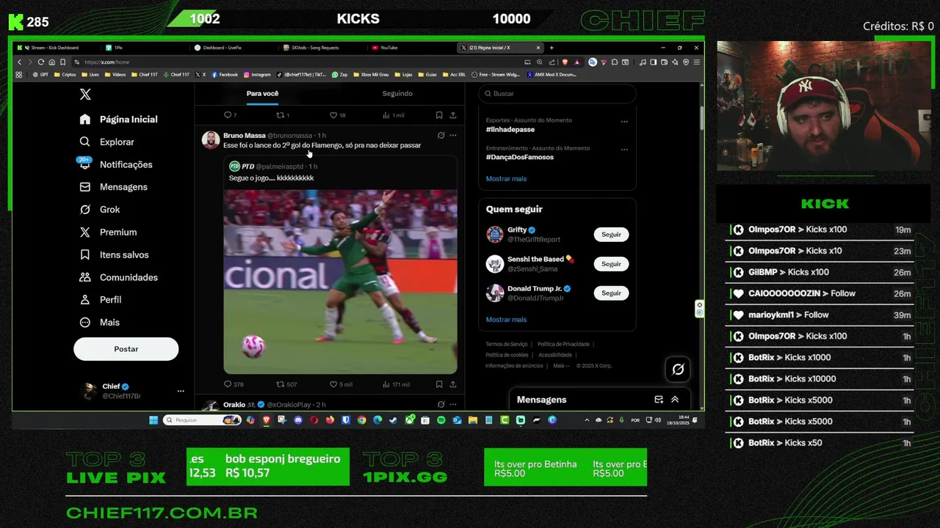Screen dimensions: 940x528
Task: Open Steam from the taskbar
Action: (393, 420)
